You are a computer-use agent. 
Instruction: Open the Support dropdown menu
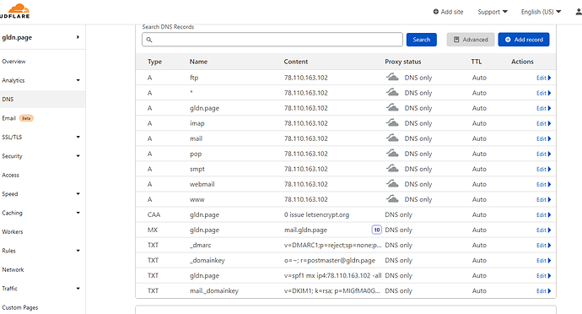click(x=493, y=12)
